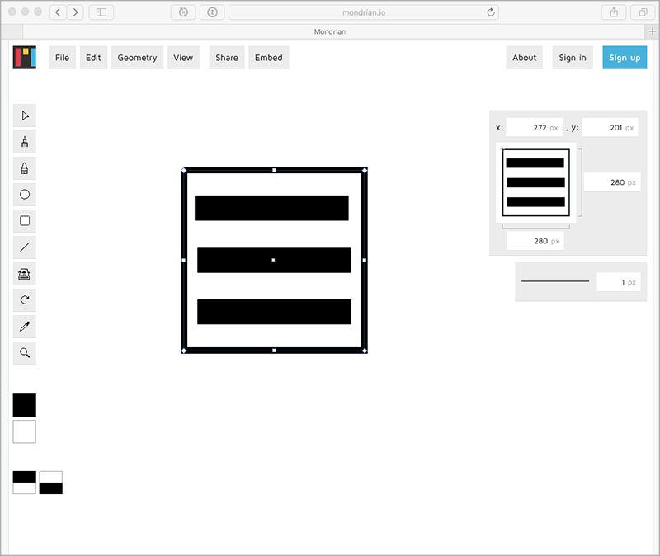Click the white stroke color swatch
Screen dimensions: 660x556
[25, 431]
